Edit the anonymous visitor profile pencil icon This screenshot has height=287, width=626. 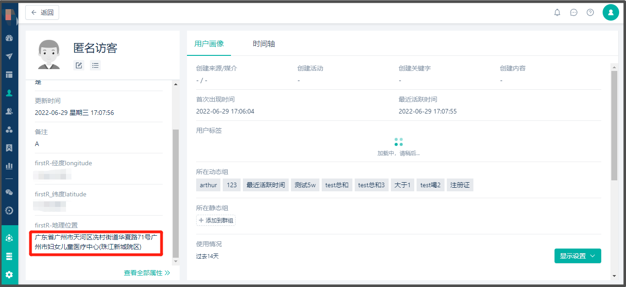click(79, 65)
